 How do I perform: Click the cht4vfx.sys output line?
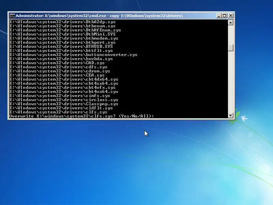62,87
